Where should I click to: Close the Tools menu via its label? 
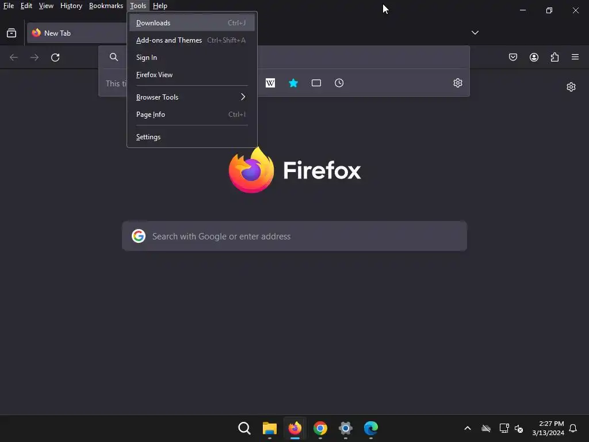click(x=138, y=6)
